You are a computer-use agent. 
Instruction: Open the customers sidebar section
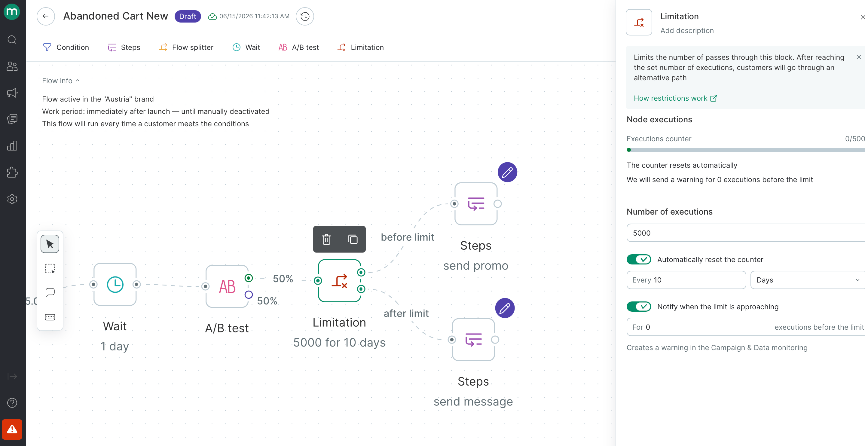click(x=12, y=66)
